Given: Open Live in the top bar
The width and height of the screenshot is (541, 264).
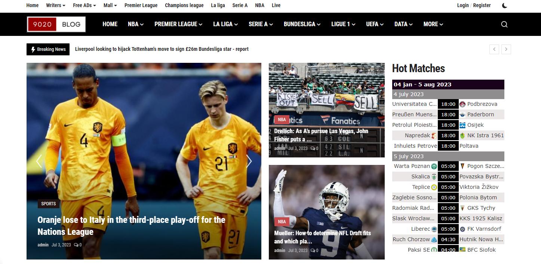Looking at the screenshot, I should tap(276, 5).
